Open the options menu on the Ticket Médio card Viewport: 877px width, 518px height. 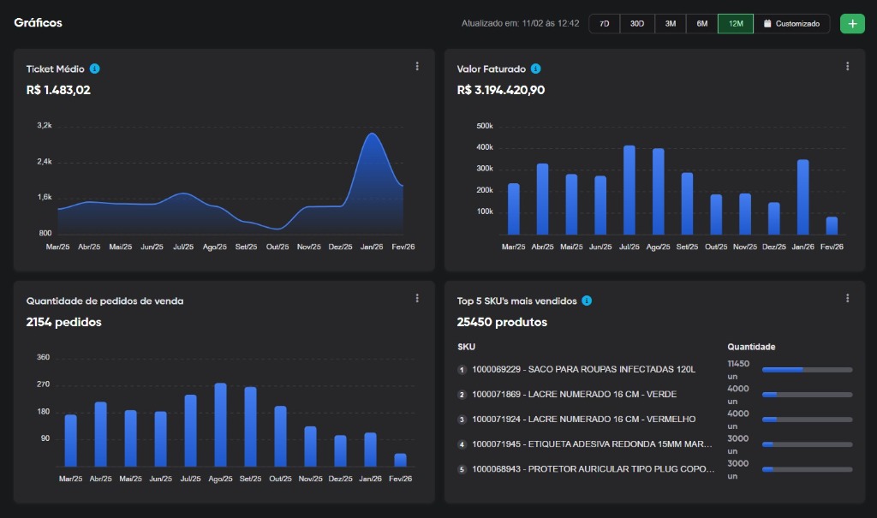pos(417,66)
